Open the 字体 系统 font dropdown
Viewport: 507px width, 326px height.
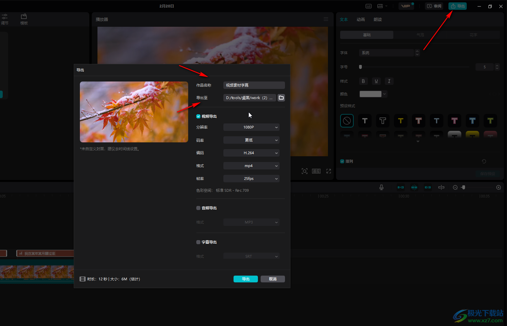click(x=389, y=53)
